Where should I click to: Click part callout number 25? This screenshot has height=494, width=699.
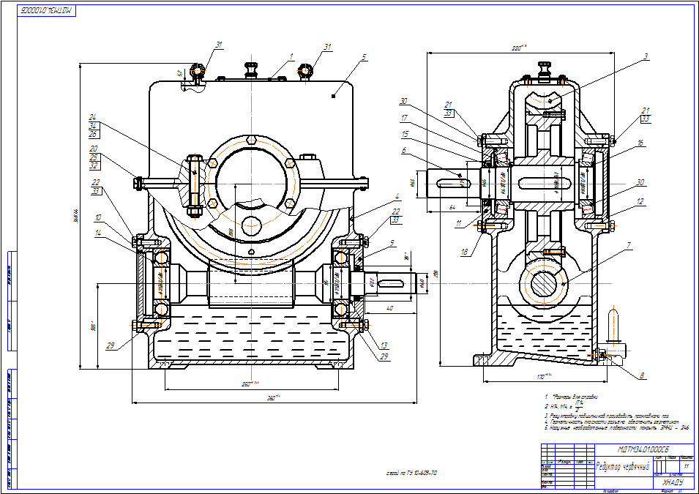94,157
